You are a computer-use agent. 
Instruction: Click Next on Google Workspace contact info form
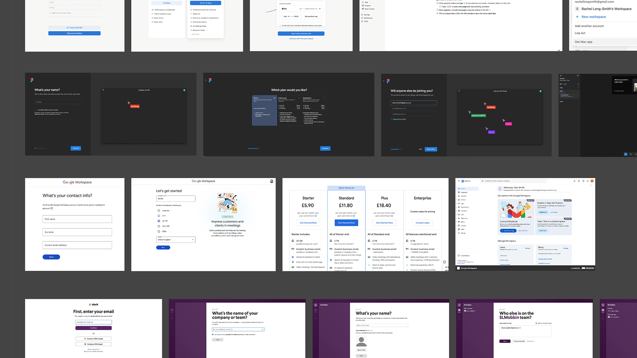51,257
